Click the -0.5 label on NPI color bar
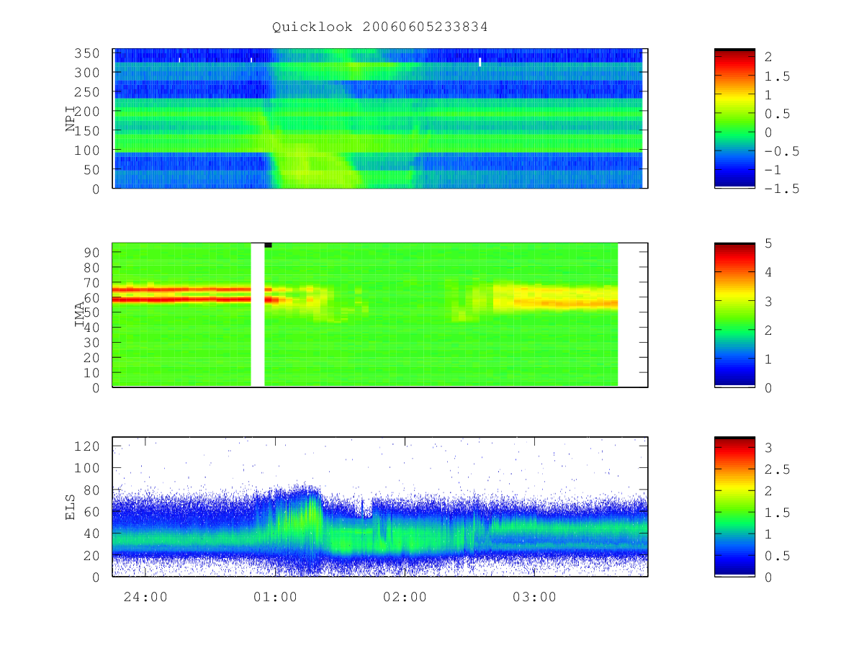 tap(780, 151)
